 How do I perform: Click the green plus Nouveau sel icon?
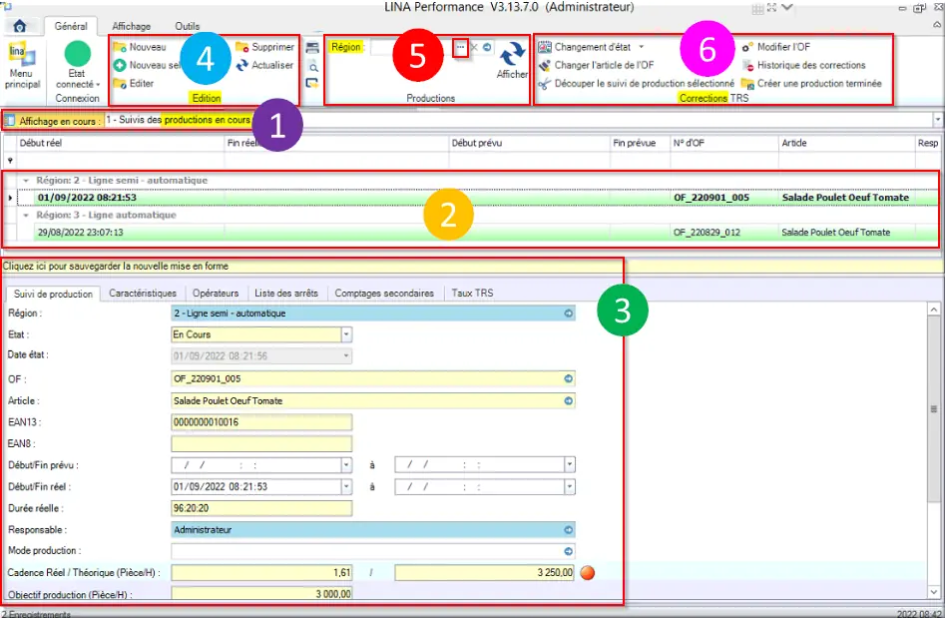(120, 65)
